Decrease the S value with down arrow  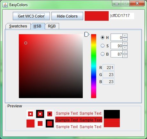[x=125, y=48]
